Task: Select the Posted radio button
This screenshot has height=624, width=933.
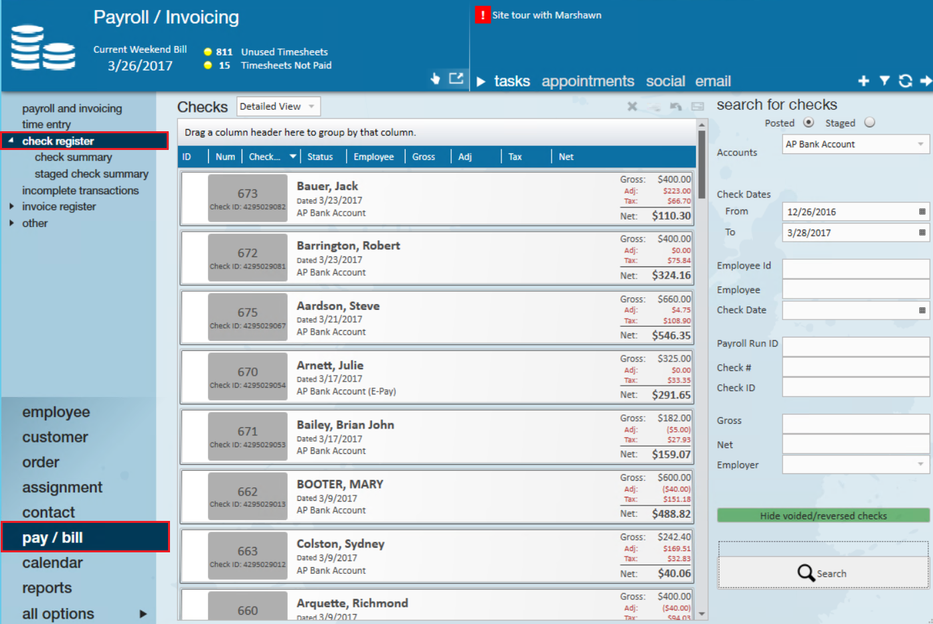Action: [809, 123]
